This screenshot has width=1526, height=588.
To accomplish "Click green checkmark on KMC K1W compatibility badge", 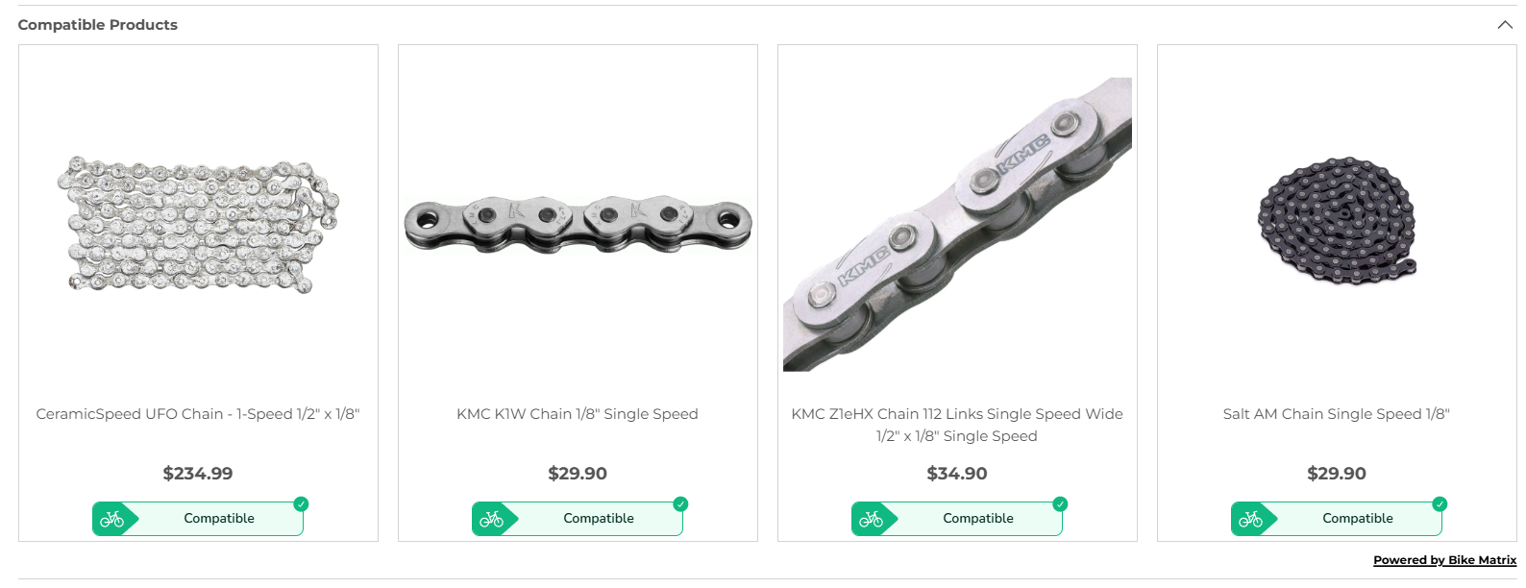I will 680,504.
